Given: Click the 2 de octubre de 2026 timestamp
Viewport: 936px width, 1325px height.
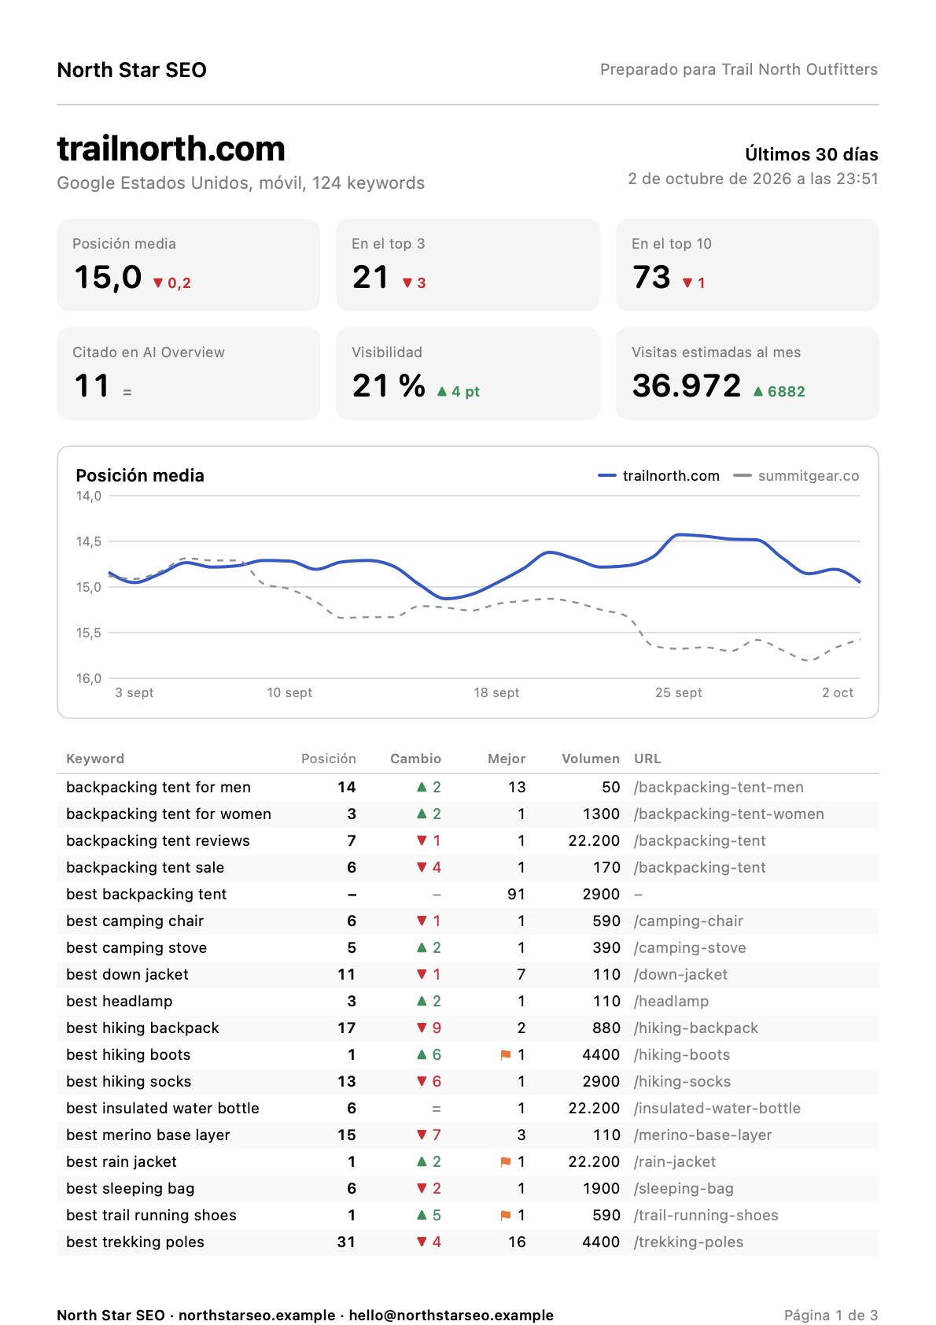Looking at the screenshot, I should [754, 179].
